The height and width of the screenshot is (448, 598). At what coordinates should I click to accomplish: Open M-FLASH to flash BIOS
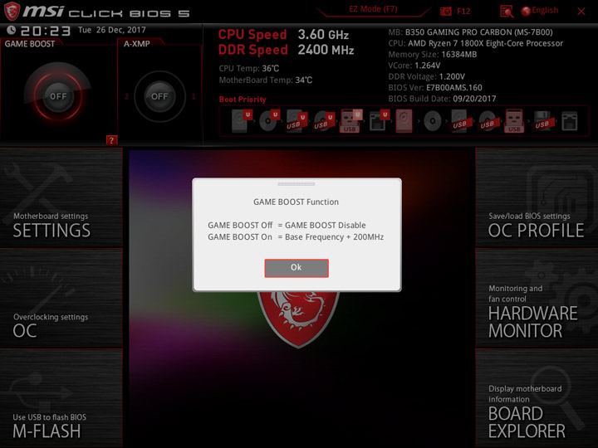coord(61,397)
